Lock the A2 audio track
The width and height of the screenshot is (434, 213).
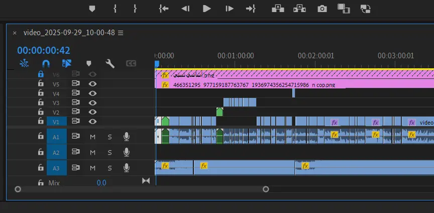(41, 152)
